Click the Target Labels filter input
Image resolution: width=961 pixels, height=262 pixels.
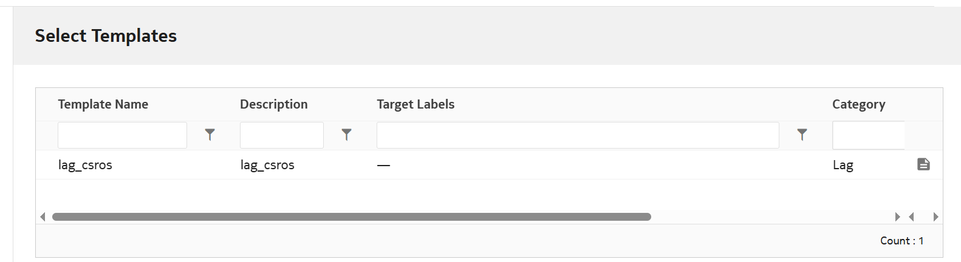[x=577, y=135]
